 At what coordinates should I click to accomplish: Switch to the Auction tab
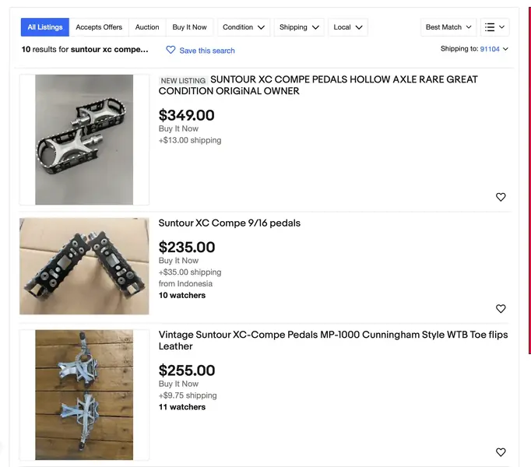pos(147,27)
